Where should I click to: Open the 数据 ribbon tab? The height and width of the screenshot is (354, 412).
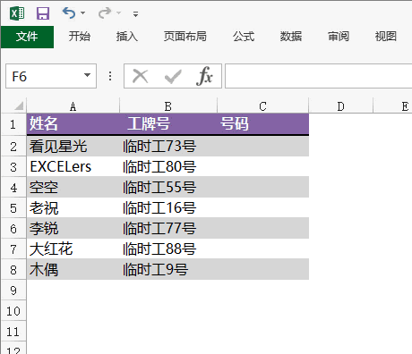pos(291,37)
